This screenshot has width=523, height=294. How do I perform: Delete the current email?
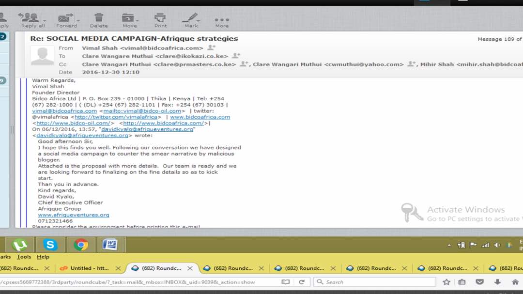[x=99, y=20]
